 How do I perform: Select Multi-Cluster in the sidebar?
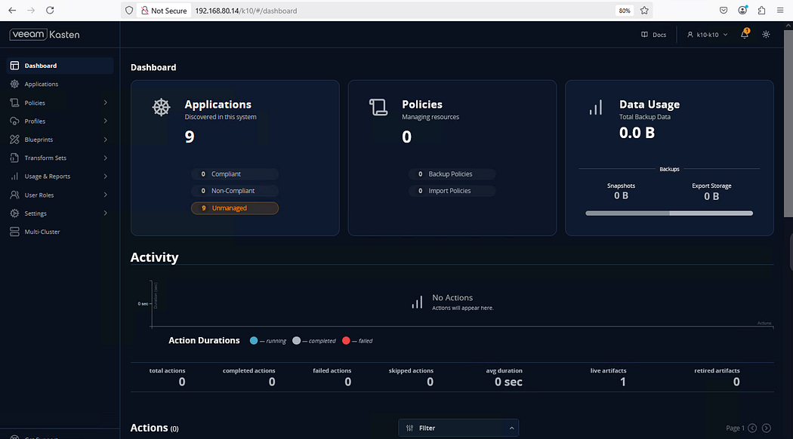(x=60, y=232)
